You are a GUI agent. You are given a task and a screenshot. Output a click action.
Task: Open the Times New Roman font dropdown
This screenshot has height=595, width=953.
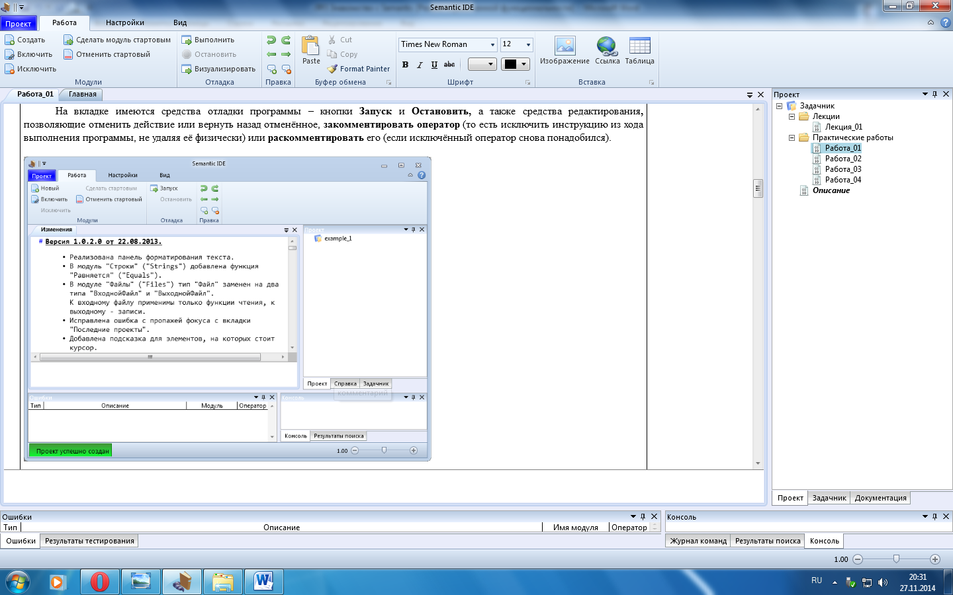point(492,44)
